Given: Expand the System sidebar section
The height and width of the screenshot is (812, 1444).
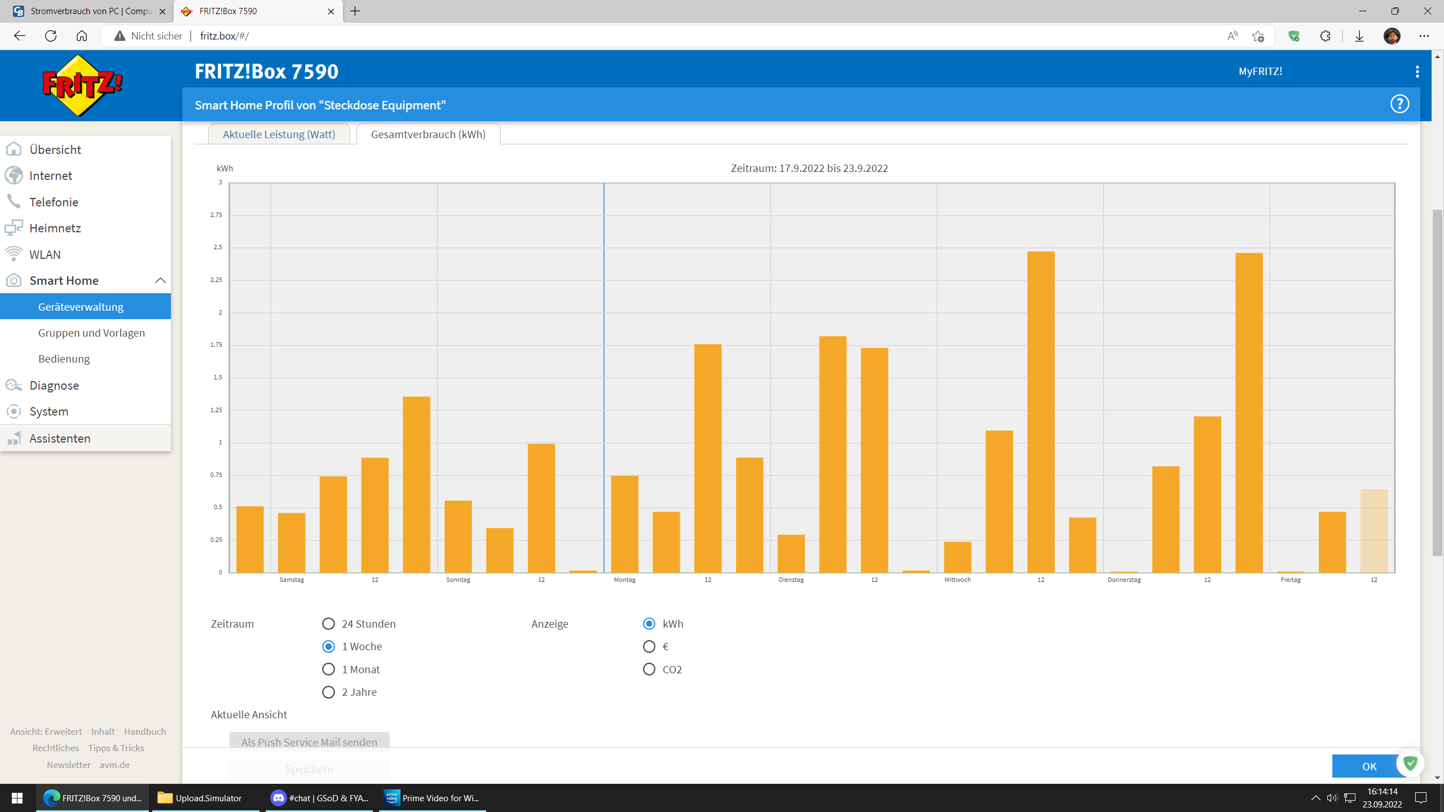Looking at the screenshot, I should click(49, 411).
